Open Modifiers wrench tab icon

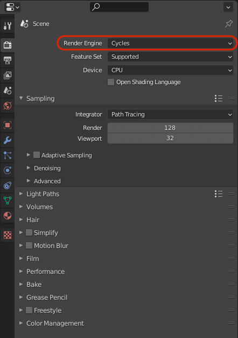click(x=8, y=140)
